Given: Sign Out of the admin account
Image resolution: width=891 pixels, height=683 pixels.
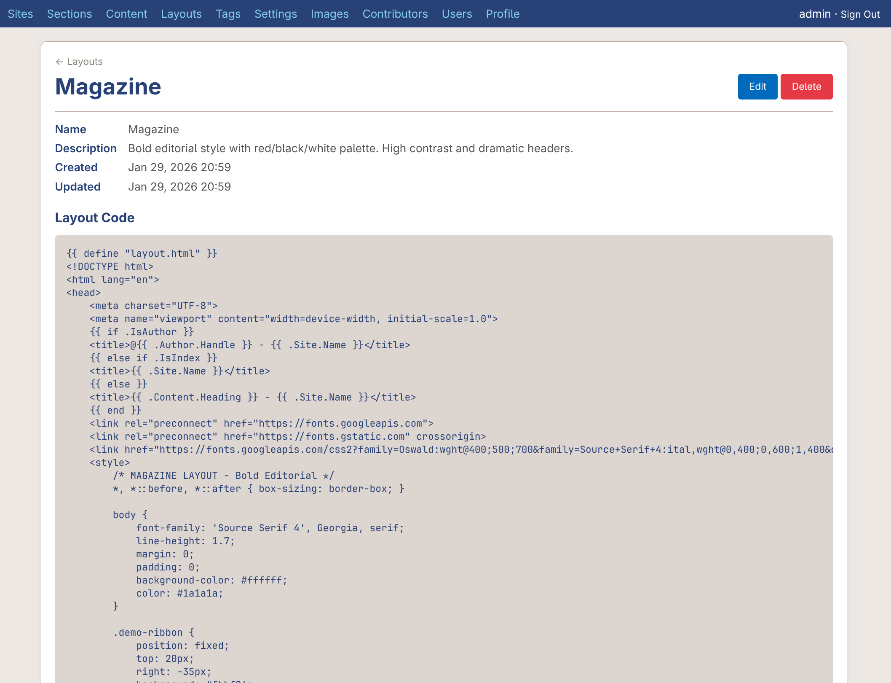Looking at the screenshot, I should pos(860,14).
